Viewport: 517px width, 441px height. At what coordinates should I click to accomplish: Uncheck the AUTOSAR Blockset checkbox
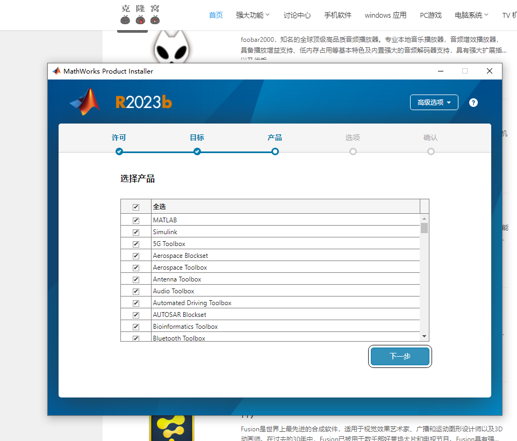[x=136, y=315]
